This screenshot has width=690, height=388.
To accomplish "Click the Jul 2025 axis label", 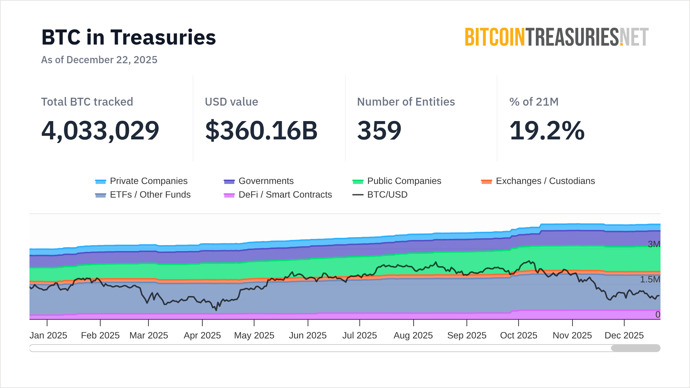I will pos(359,336).
